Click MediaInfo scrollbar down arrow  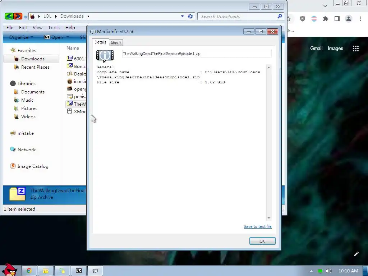point(269,218)
